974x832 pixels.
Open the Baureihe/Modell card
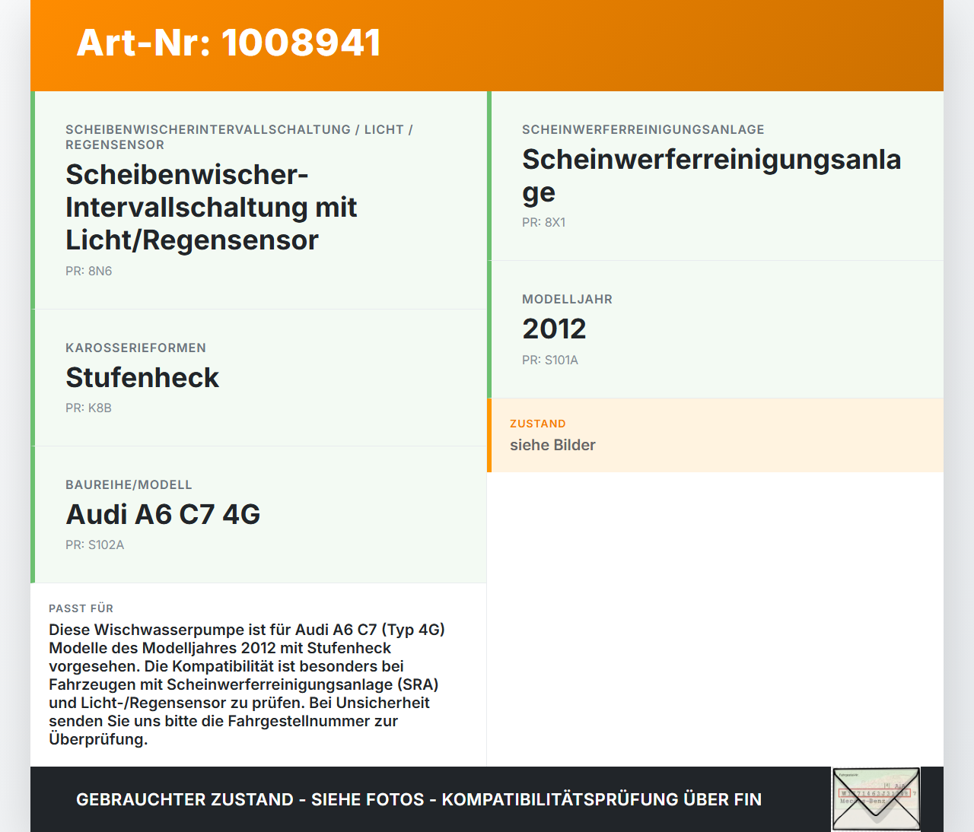click(259, 514)
